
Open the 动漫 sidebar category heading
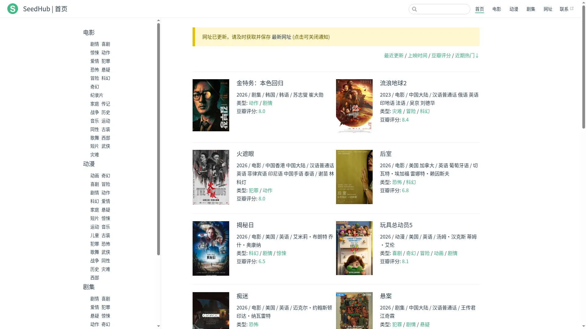(x=89, y=164)
